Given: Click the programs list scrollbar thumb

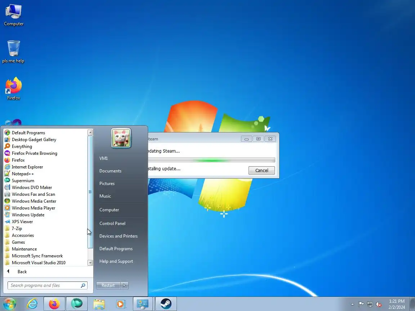Looking at the screenshot, I should 90,192.
